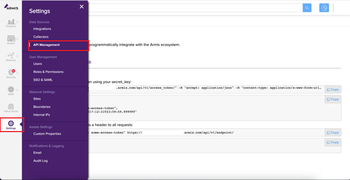Screen dimensions: 350x180
Task: Select API Management in Settings menu
Action: point(46,45)
